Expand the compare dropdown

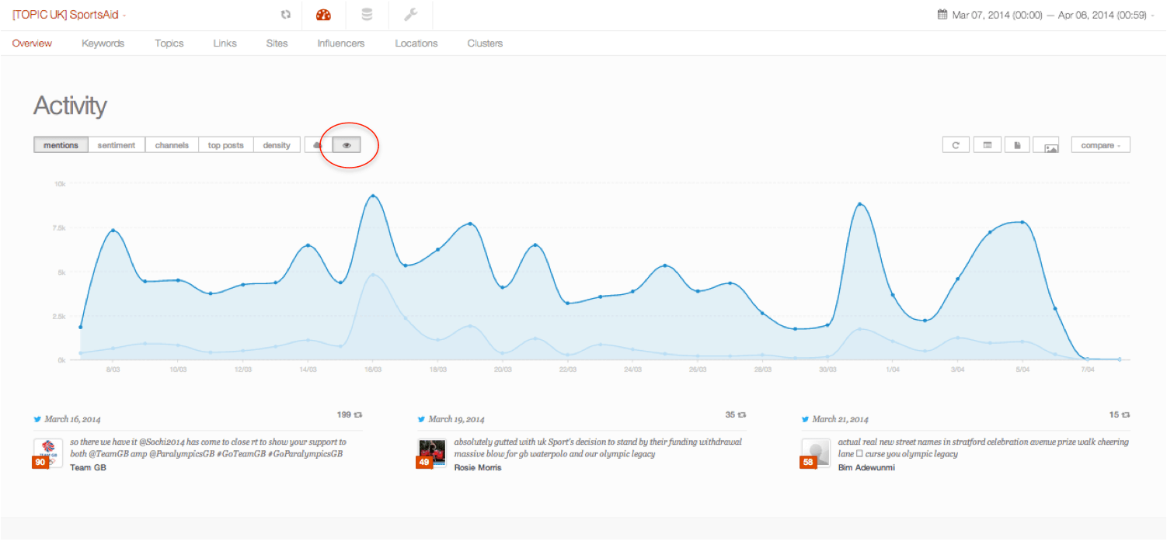point(1100,145)
